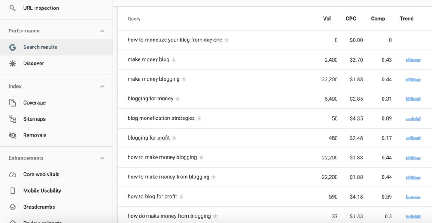432x223 pixels.
Task: Open the Search results menu item
Action: 40,47
